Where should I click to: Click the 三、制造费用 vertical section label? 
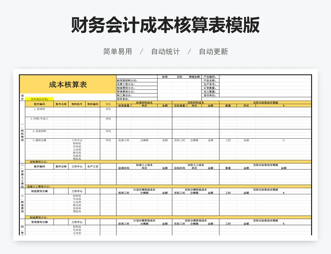[x=22, y=203]
